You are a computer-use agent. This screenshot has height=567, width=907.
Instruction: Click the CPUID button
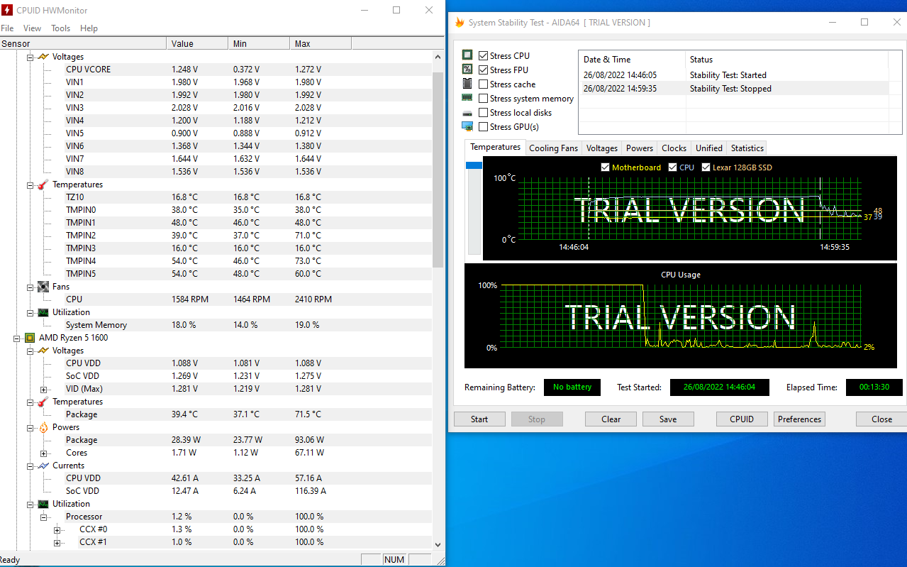(742, 419)
